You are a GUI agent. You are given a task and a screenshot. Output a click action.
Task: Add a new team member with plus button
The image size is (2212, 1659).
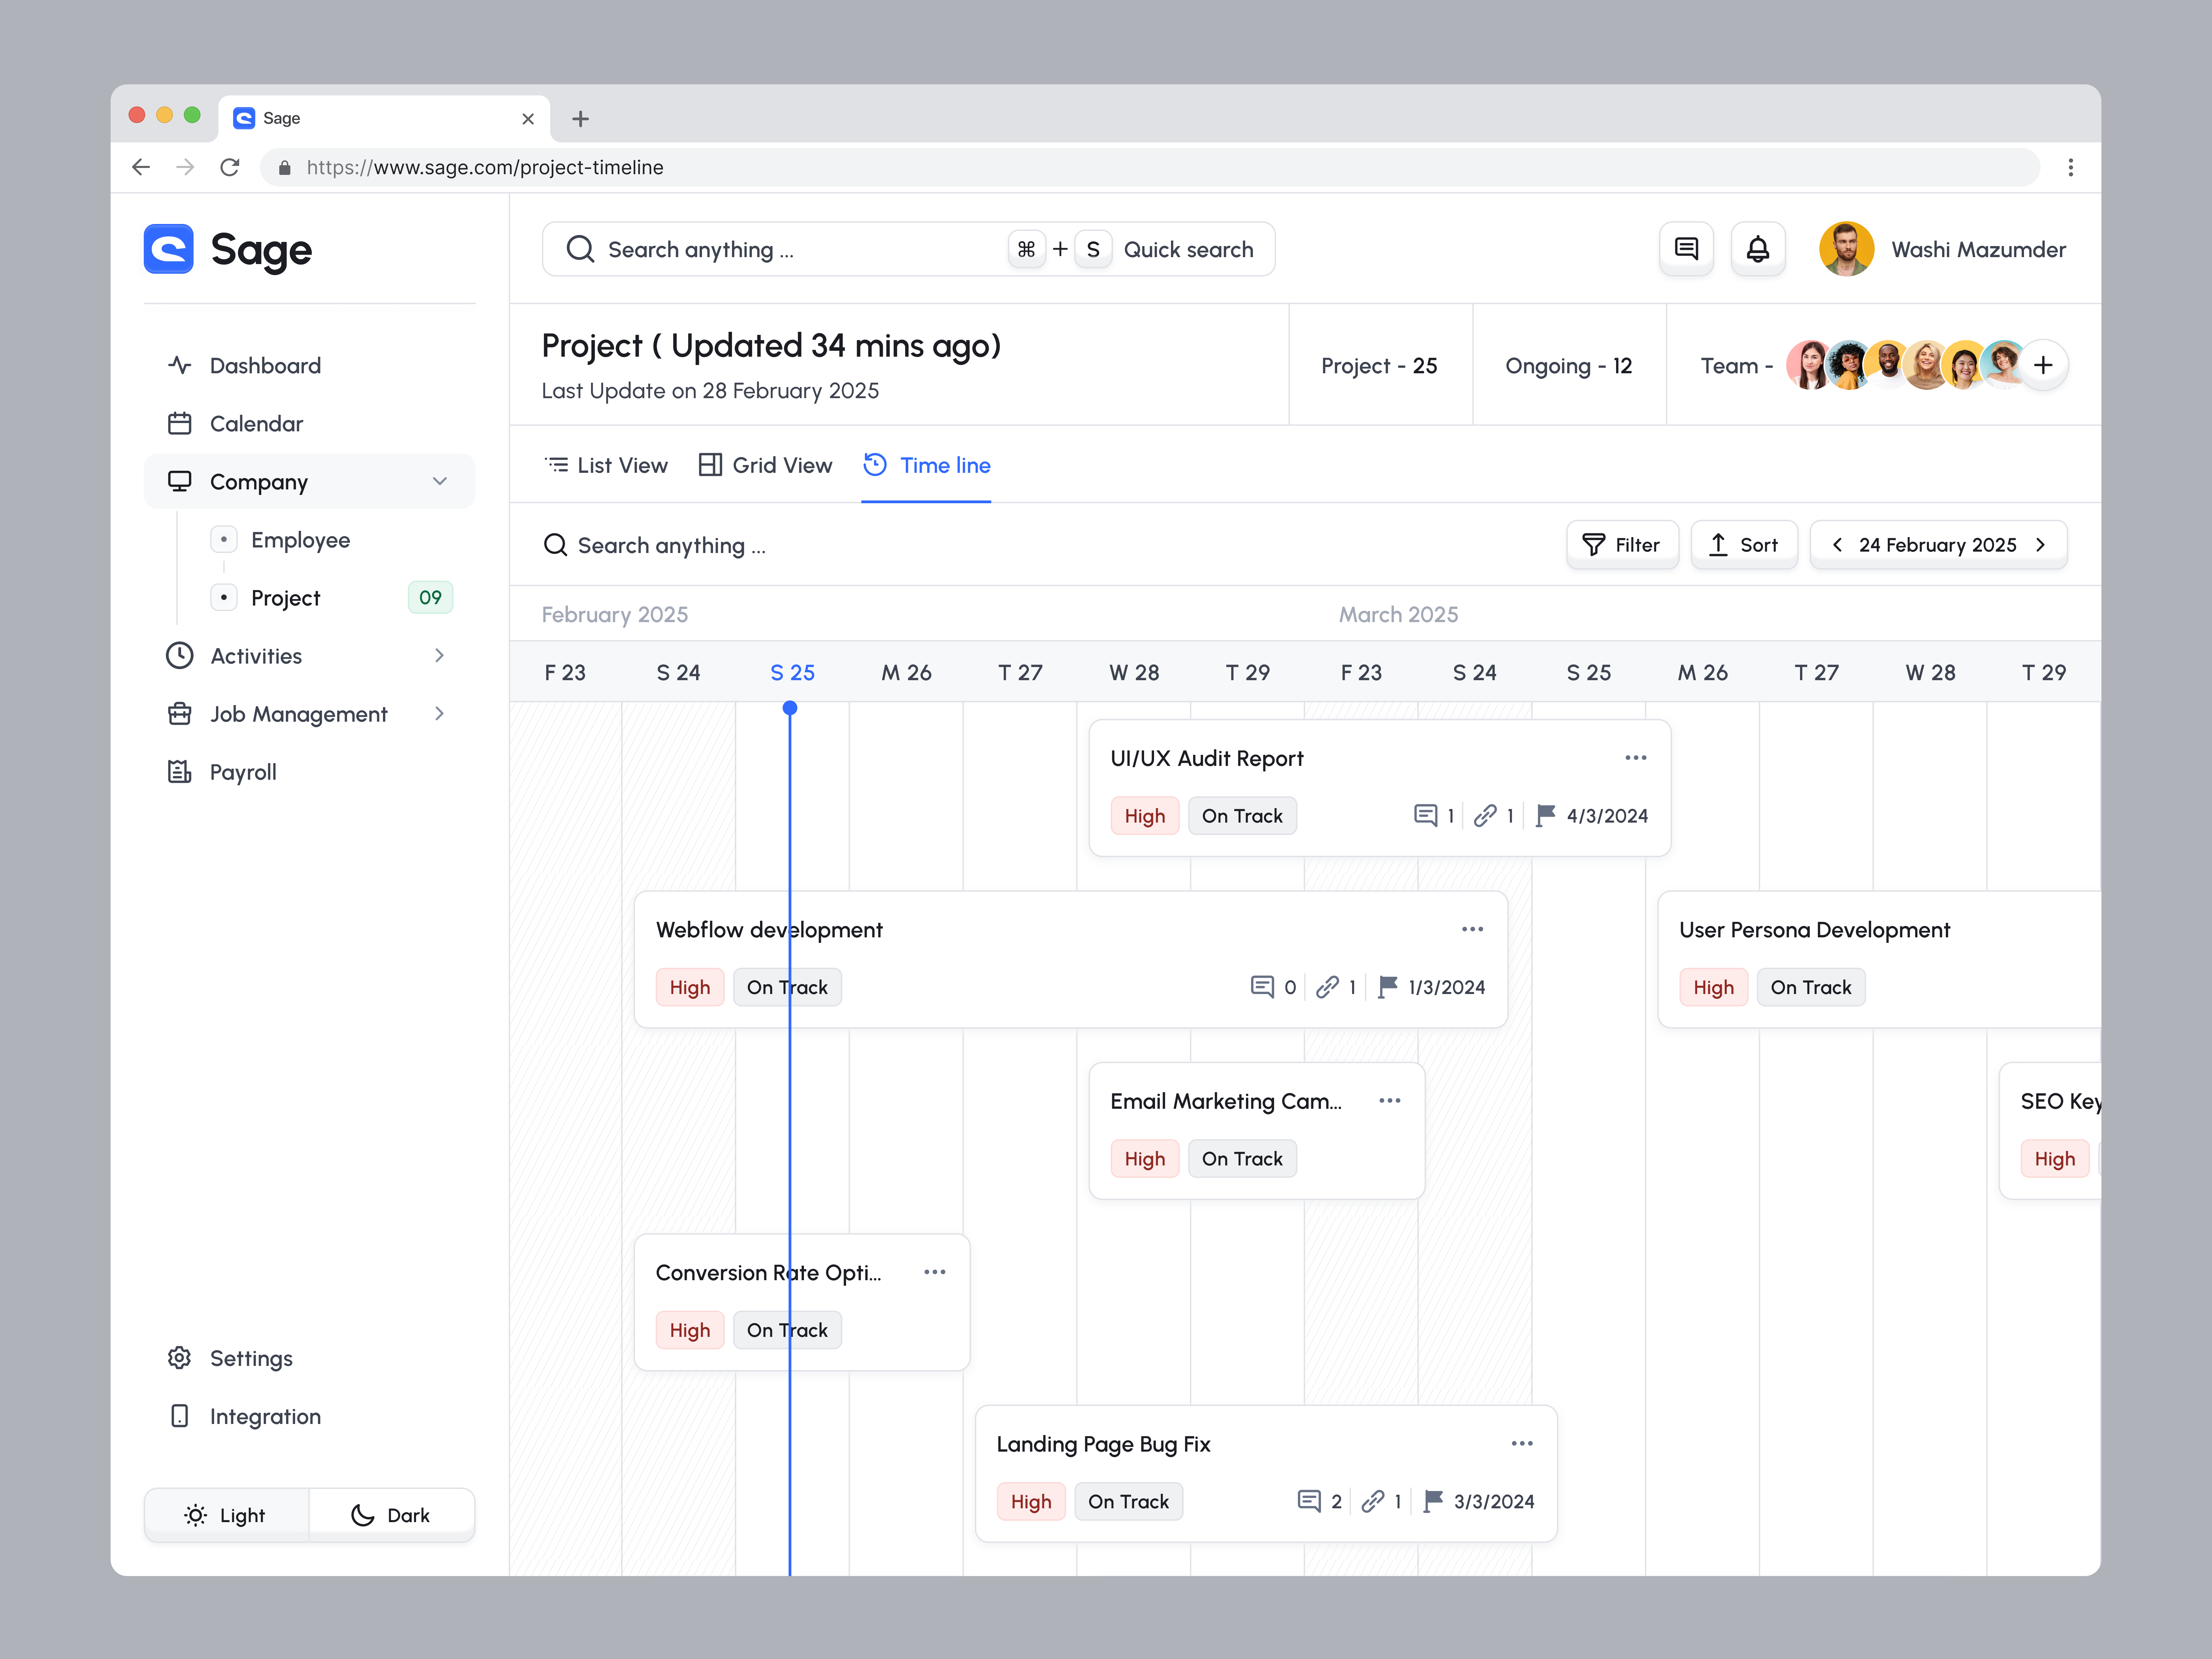[2043, 365]
